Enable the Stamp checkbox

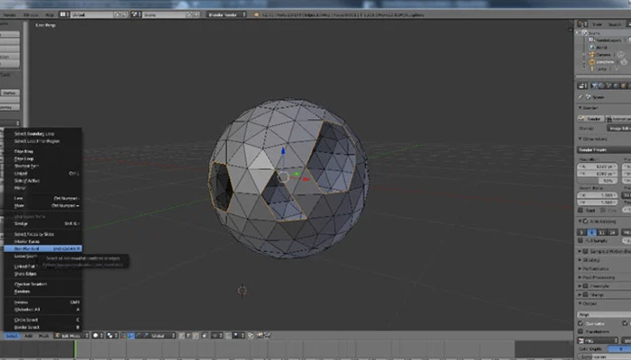point(586,295)
